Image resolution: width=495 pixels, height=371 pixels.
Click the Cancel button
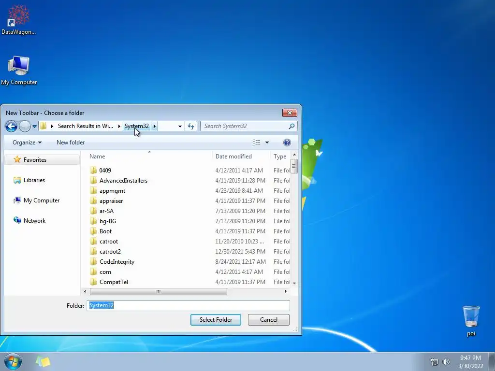pos(269,320)
